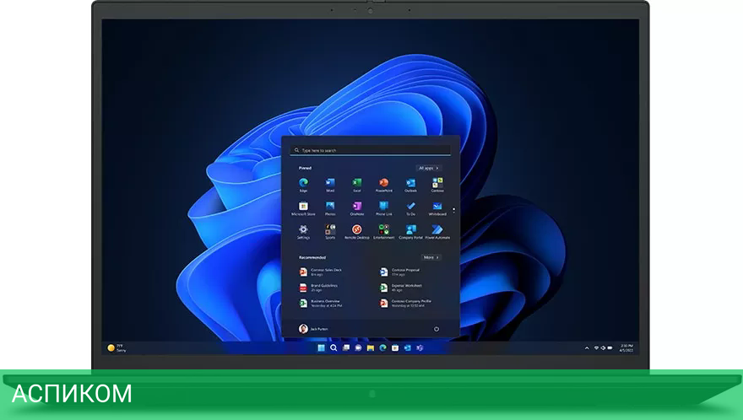Open Outlook from pinned apps
743x420 pixels.
pos(410,184)
